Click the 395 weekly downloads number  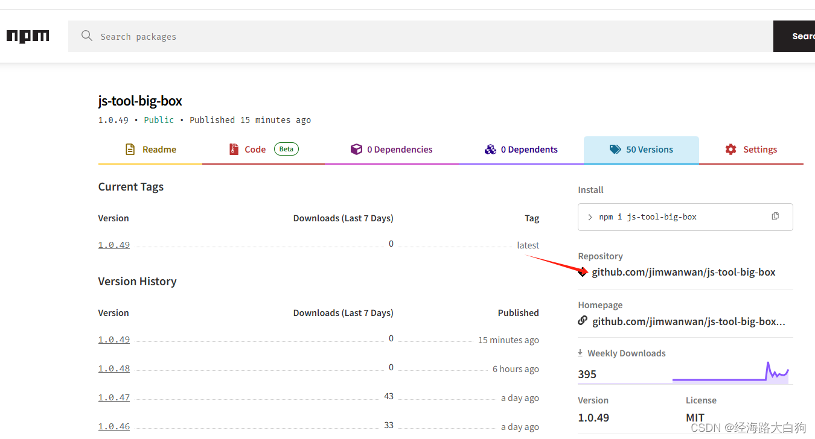[x=587, y=374]
